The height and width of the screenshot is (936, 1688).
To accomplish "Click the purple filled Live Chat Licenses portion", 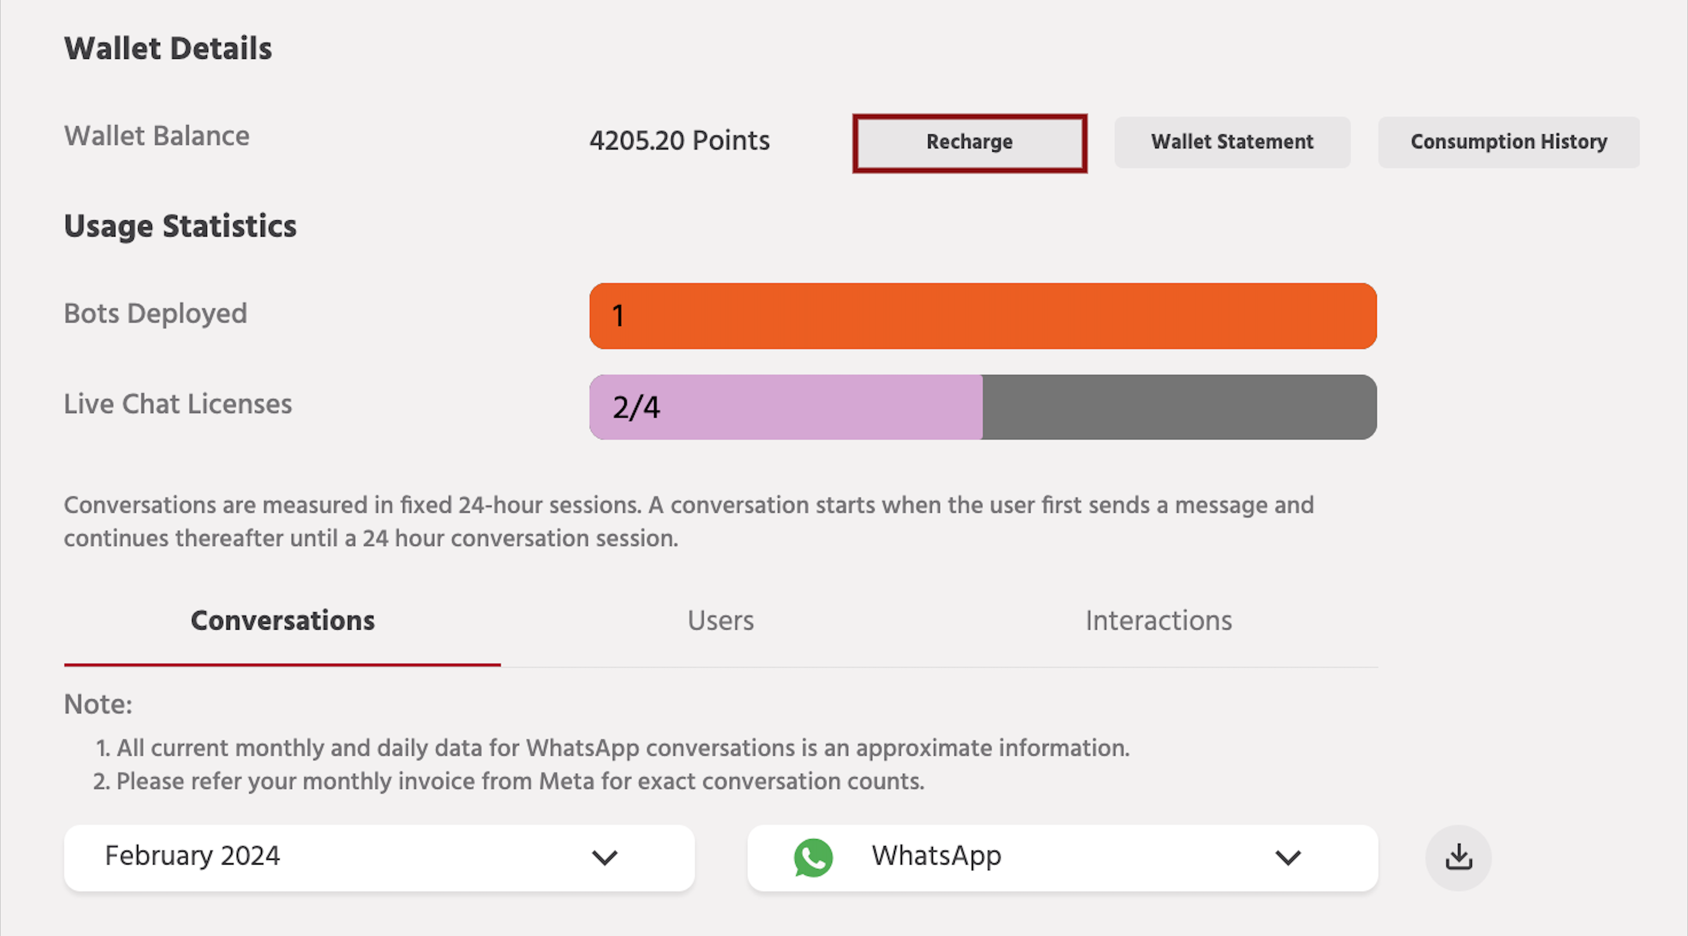I will [x=785, y=406].
